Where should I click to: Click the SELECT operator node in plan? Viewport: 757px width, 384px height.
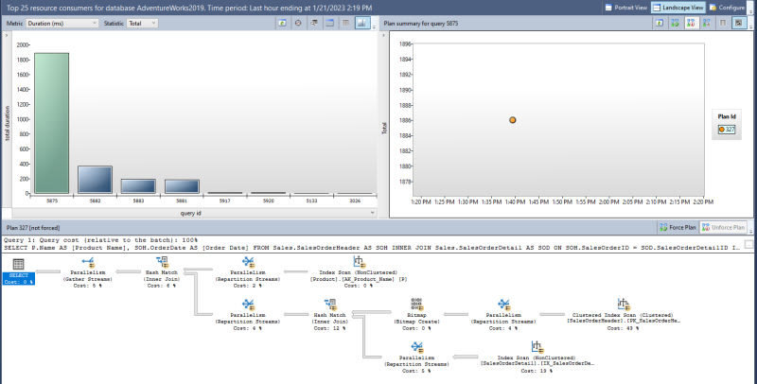click(18, 277)
